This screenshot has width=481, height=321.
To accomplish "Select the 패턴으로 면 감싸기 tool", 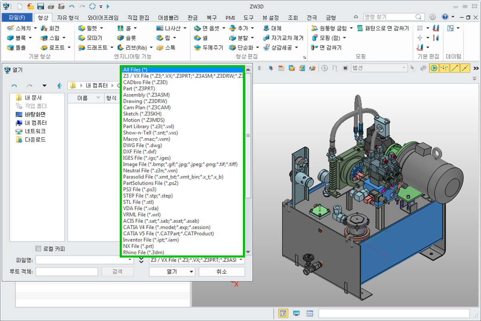I will pyautogui.click(x=383, y=28).
